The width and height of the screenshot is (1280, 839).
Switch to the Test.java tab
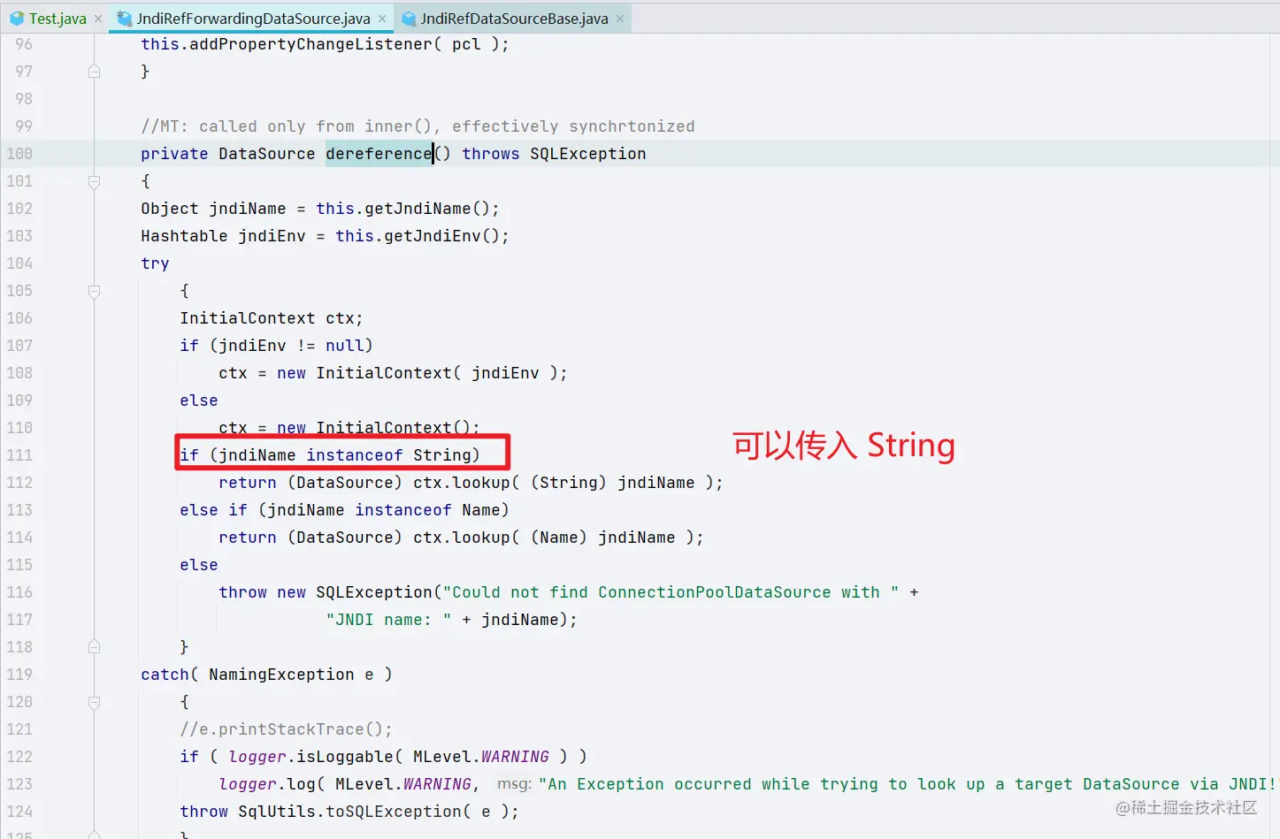click(x=57, y=19)
